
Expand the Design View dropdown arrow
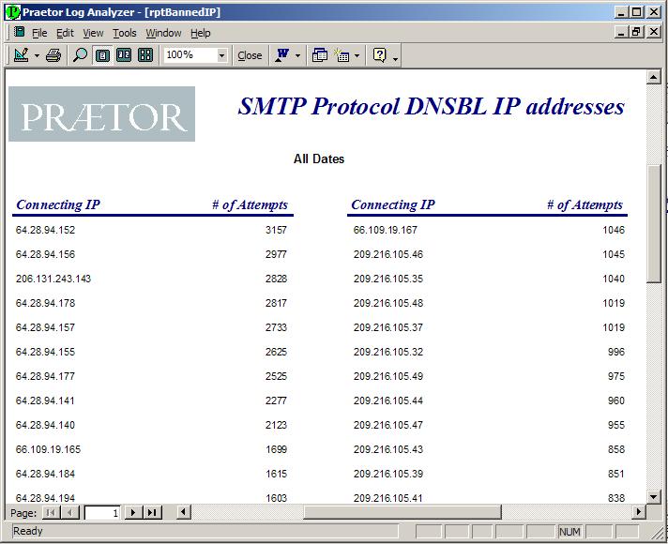(37, 55)
